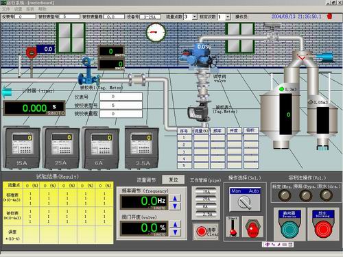
Task: Select the 2.5A working pipe button
Action: (206, 214)
